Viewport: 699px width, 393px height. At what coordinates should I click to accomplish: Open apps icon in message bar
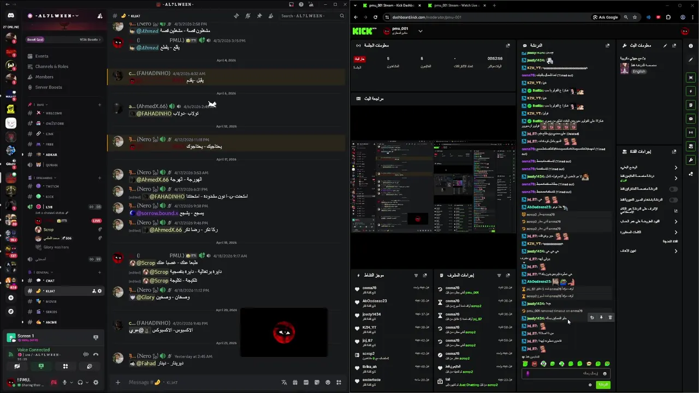(339, 382)
